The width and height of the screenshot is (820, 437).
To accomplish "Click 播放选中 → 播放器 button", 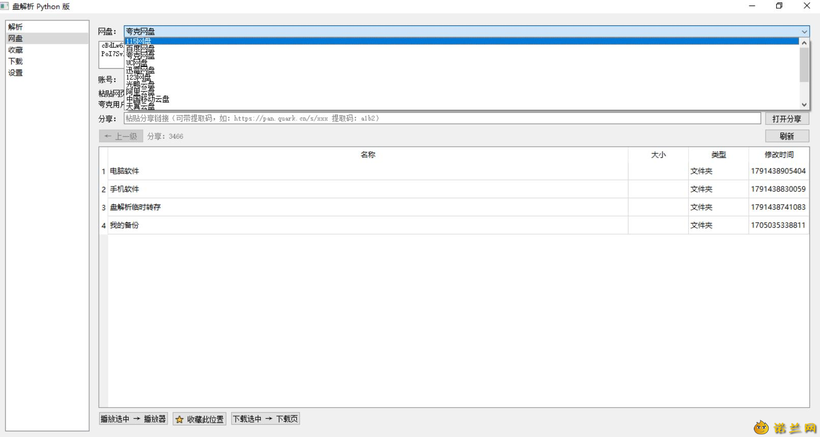I will point(133,419).
